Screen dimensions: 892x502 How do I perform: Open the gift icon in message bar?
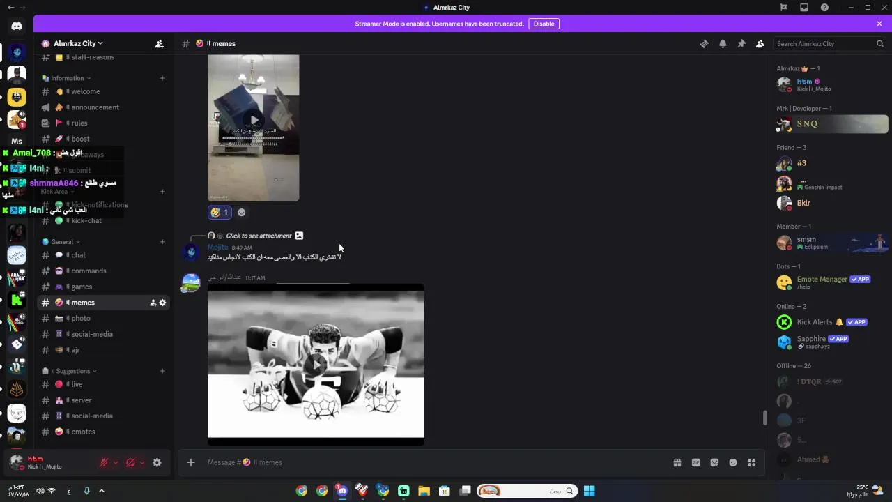pos(677,462)
